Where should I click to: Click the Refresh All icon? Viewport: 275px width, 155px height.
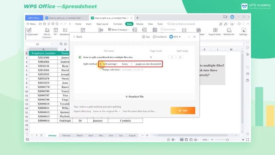pyautogui.click(x=229, y=30)
